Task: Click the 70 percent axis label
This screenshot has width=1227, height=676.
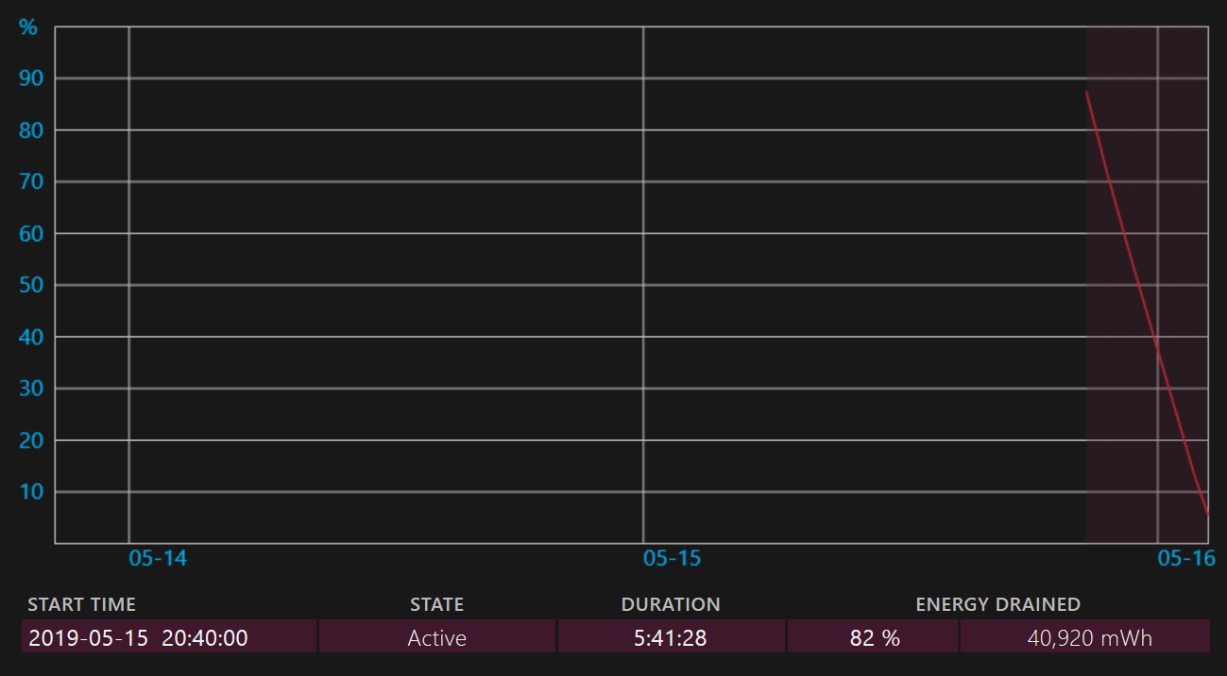Action: 31,181
